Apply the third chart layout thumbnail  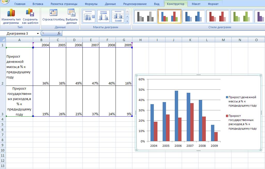click(118, 16)
